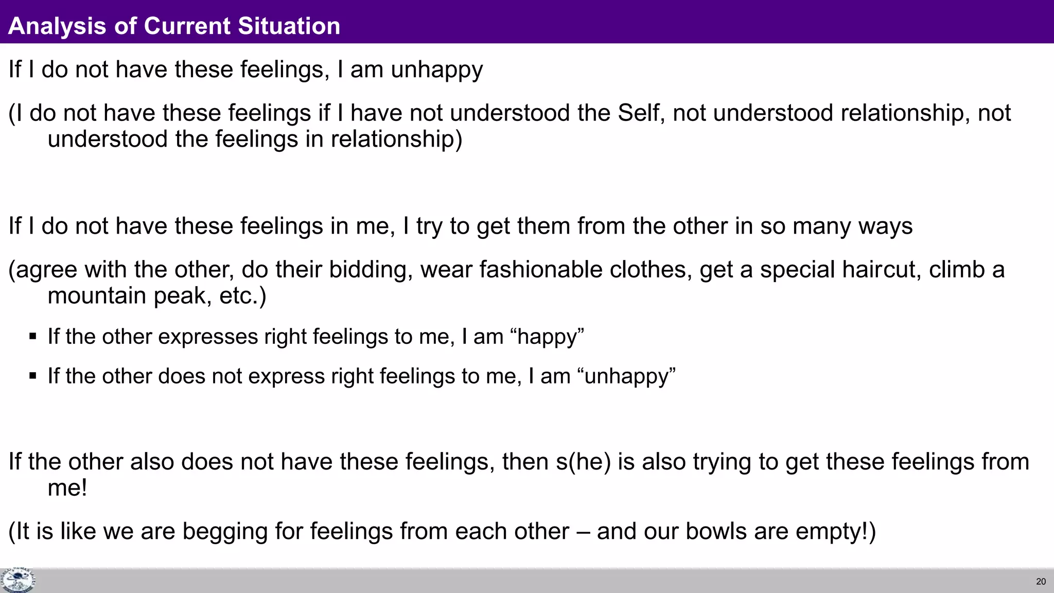Click the text "understood the feelings in relationship)"
Image resolution: width=1054 pixels, height=593 pixels.
click(255, 139)
